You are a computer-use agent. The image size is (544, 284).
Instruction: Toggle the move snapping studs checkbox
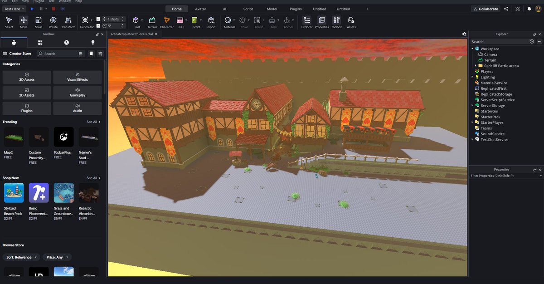pyautogui.click(x=98, y=19)
